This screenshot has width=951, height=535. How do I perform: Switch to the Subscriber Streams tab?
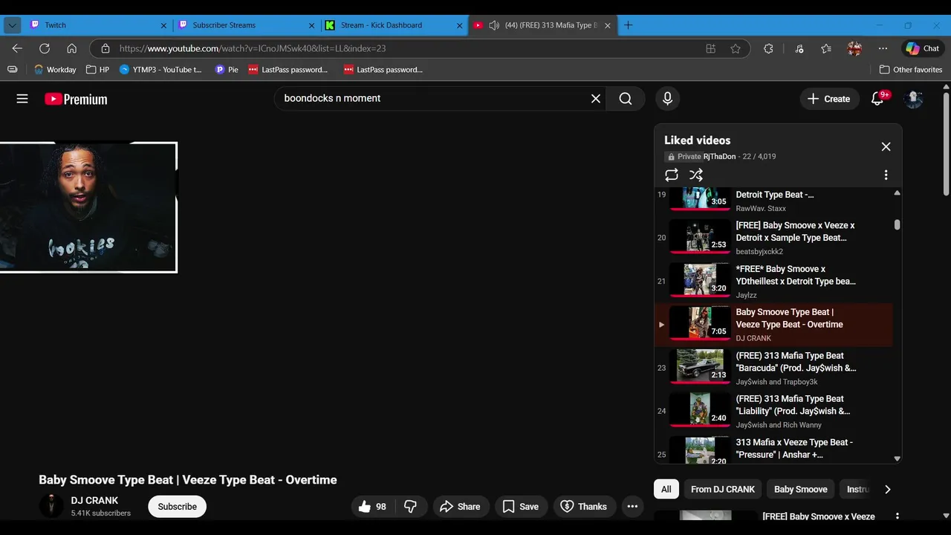pos(246,25)
